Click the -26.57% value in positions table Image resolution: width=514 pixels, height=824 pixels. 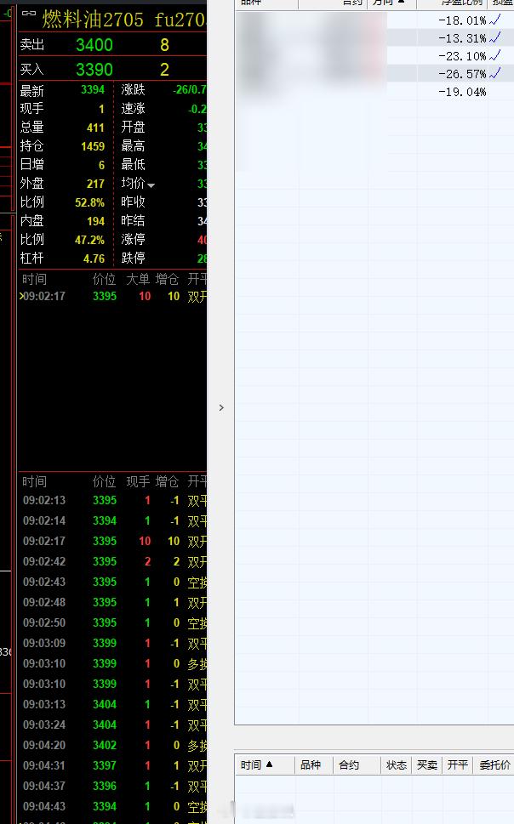coord(462,74)
